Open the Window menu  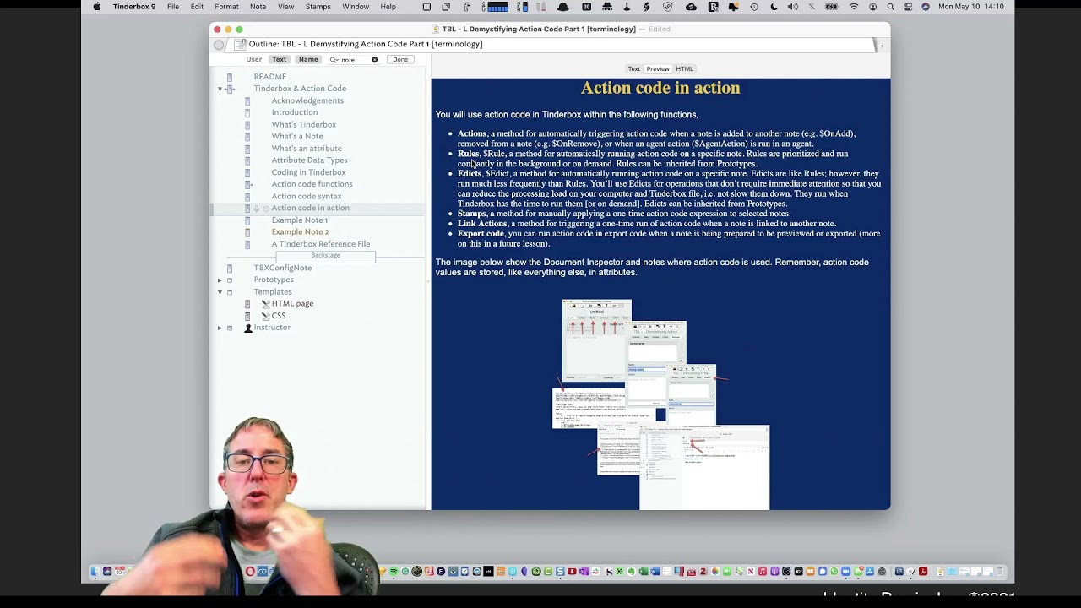pos(356,7)
